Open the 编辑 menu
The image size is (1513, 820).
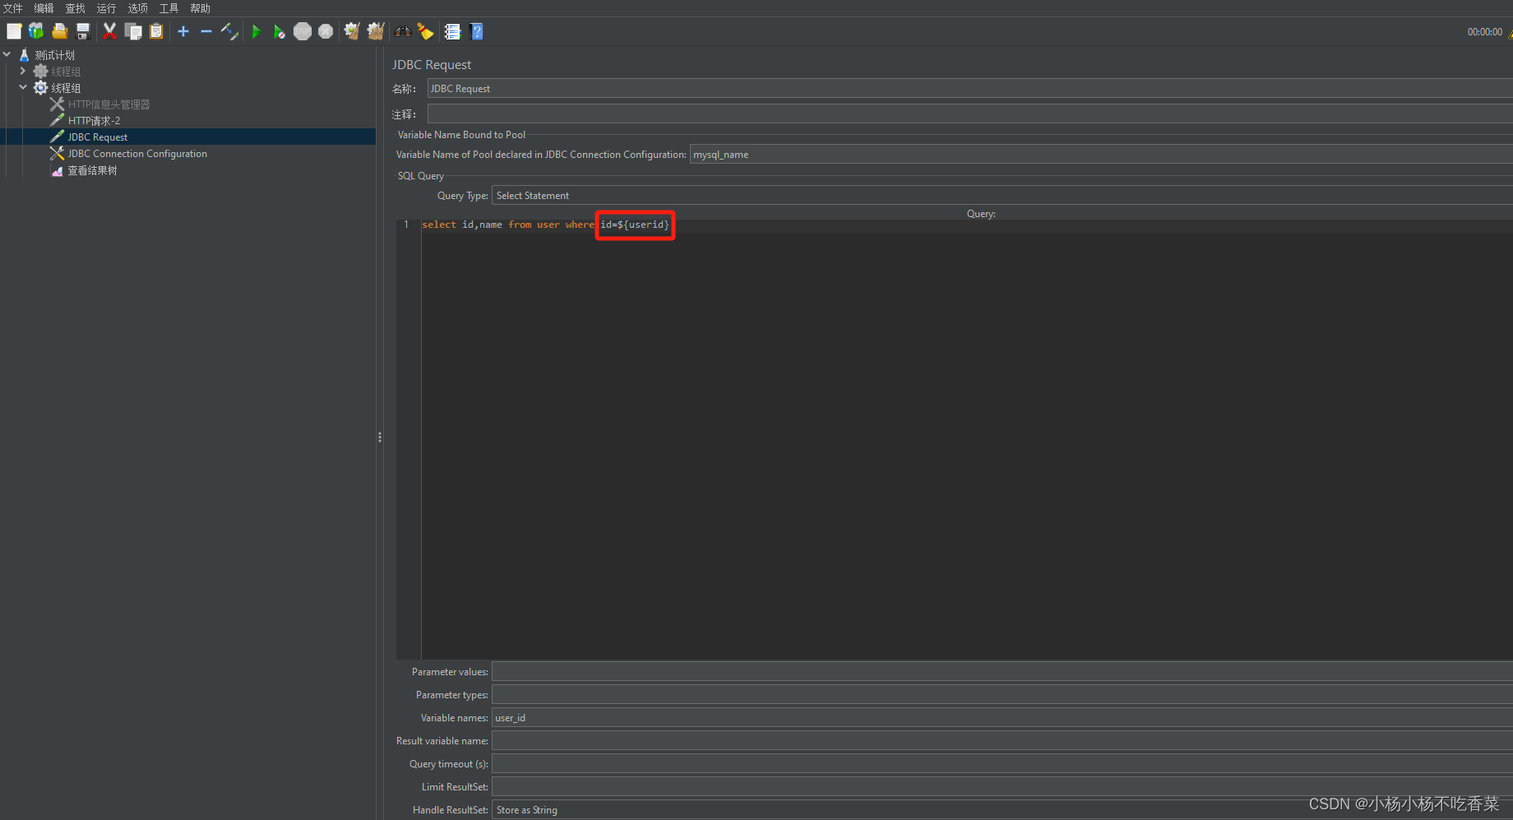click(x=44, y=8)
